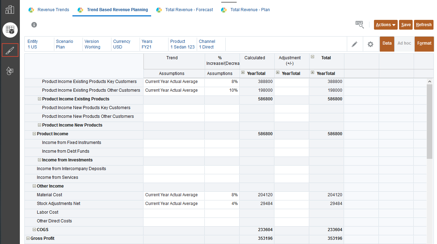Collapse the Product Income Existing Products row
This screenshot has width=437, height=244.
(39, 99)
